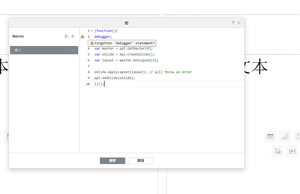Cancel editing with the 取消 button
300x194 pixels.
[141, 161]
